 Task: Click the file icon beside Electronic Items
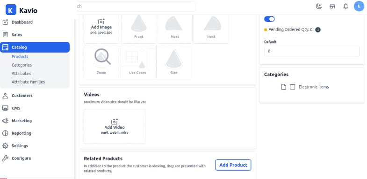pyautogui.click(x=284, y=87)
